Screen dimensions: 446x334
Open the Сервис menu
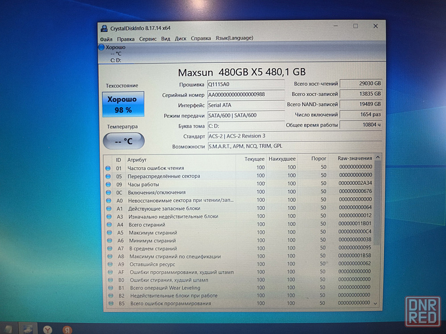pos(148,39)
